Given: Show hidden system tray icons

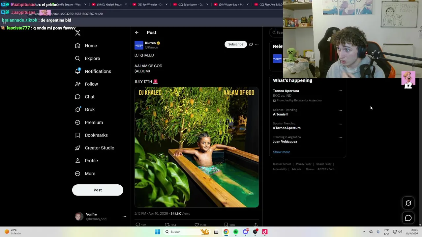Looking at the screenshot, I should click(364, 232).
